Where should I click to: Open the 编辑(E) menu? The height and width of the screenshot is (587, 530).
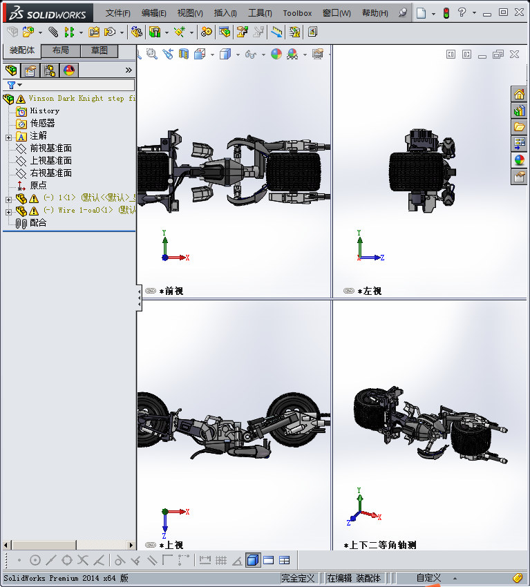pyautogui.click(x=154, y=14)
